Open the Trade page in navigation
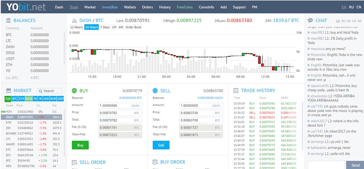This screenshot has width=364, height=169. pos(74,7)
